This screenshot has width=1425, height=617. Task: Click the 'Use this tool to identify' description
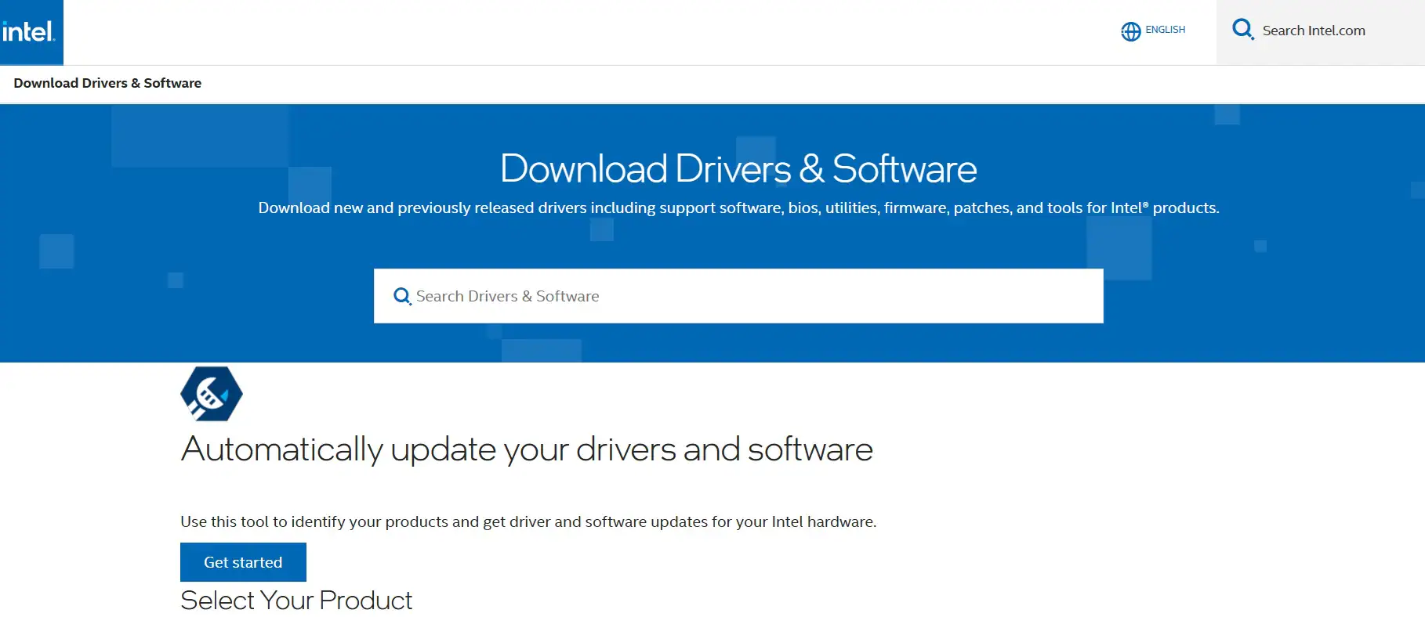click(528, 521)
